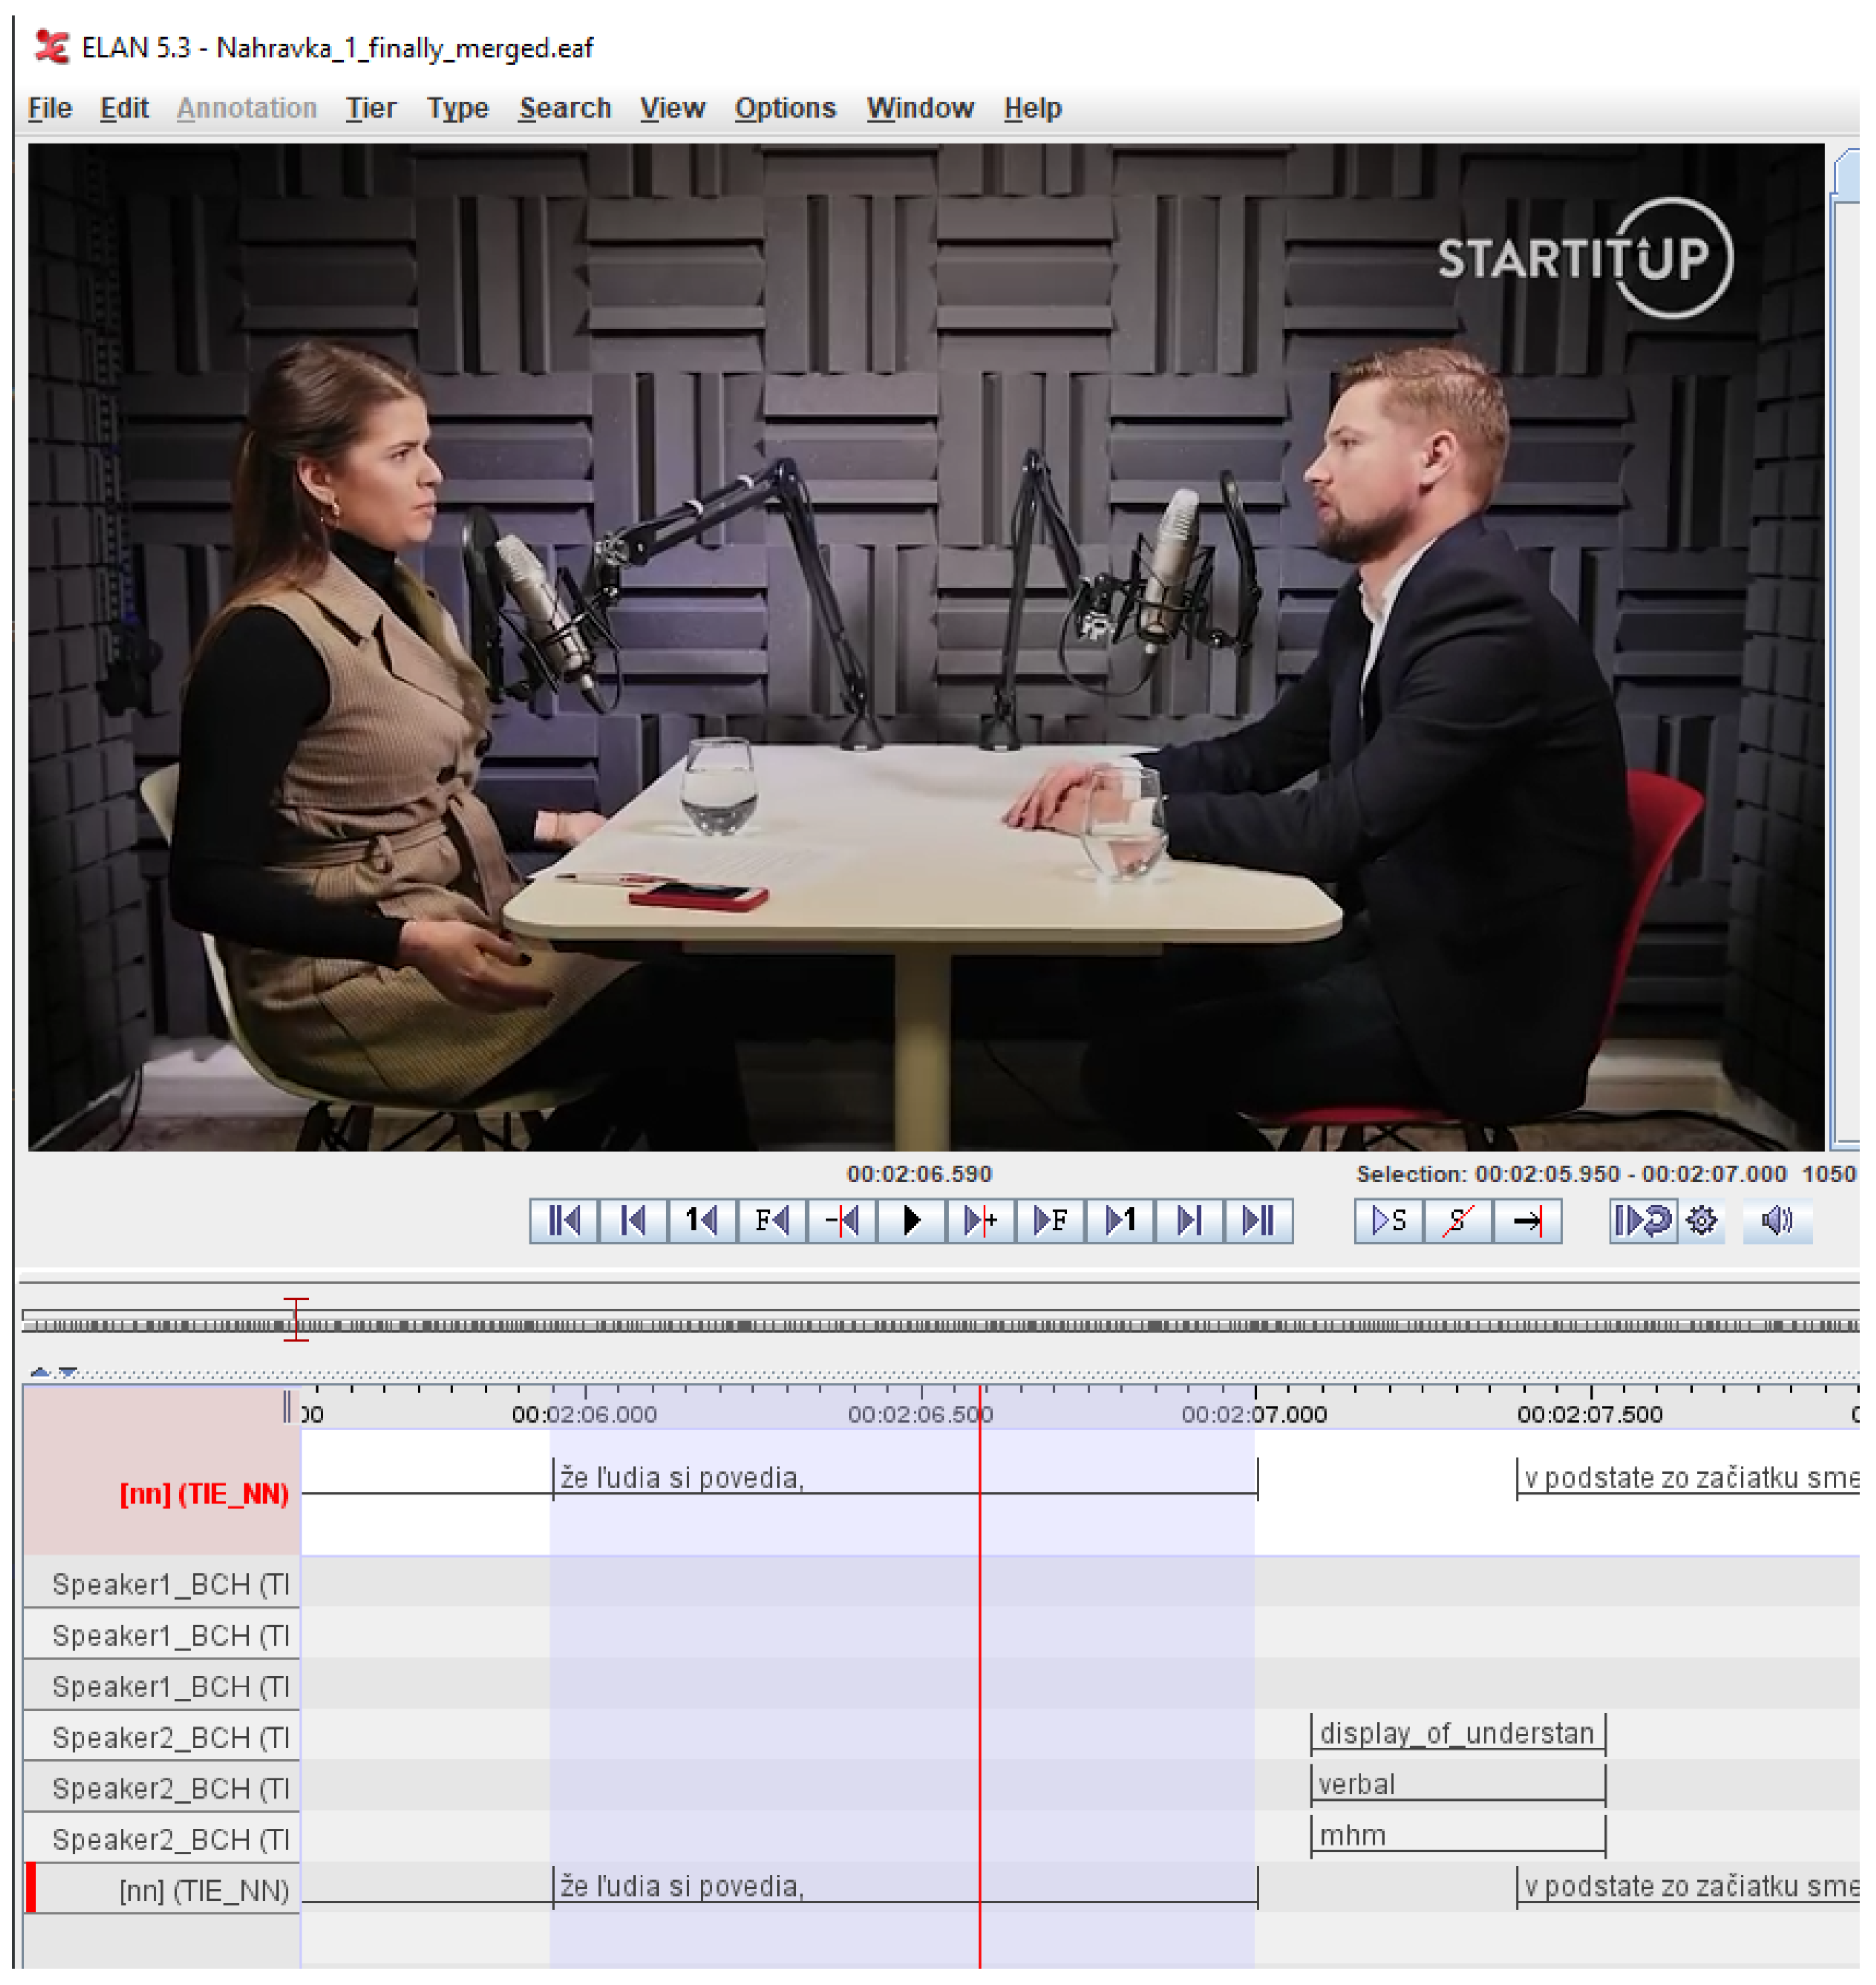The height and width of the screenshot is (1985, 1876).
Task: Activate the bottom [nn] (TIE_NN) tier label
Action: pos(203,1890)
